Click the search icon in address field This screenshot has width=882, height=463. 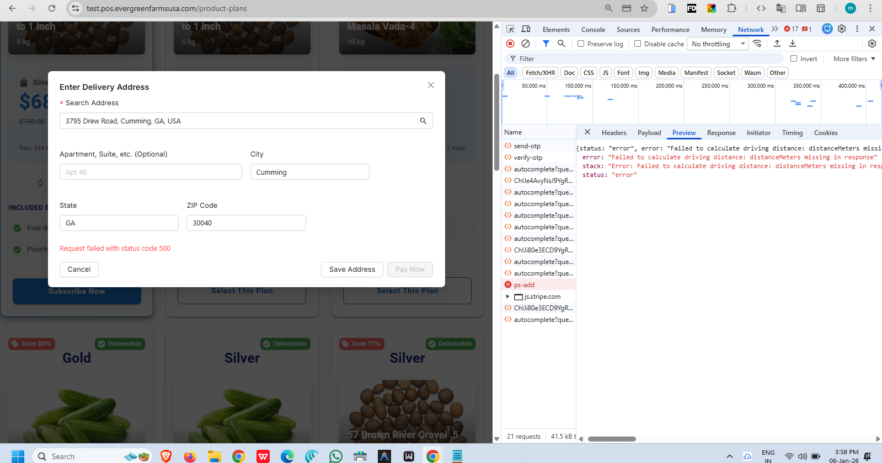423,121
